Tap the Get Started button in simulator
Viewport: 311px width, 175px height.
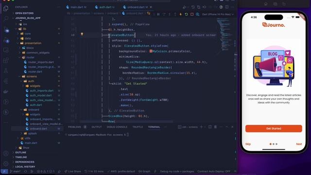point(274,128)
